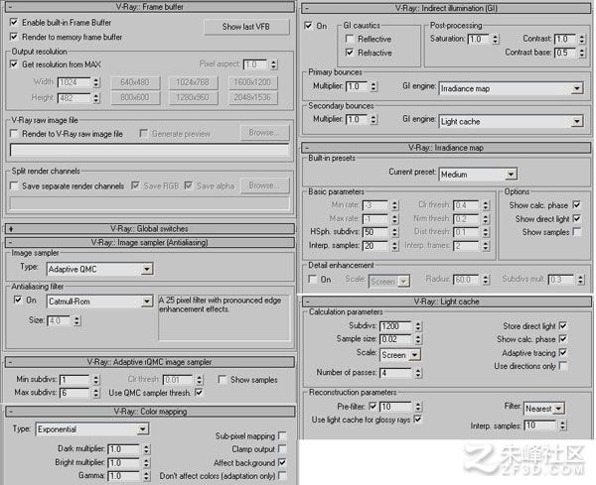The width and height of the screenshot is (596, 485).
Task: Enable Render to V-Ray raw image file
Action: coord(14,134)
